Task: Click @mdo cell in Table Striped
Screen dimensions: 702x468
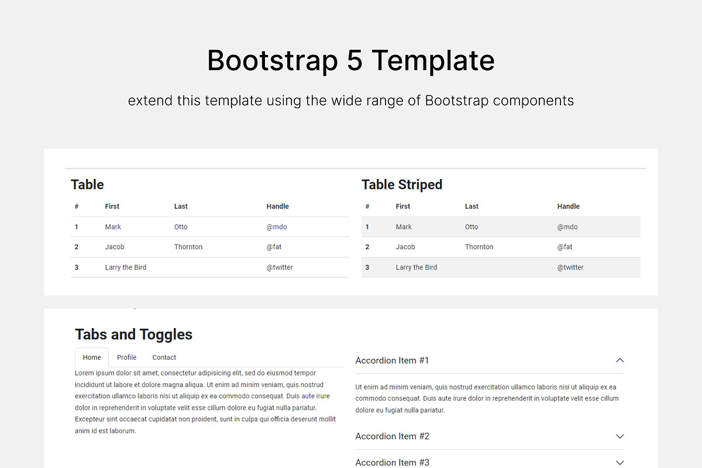Action: pyautogui.click(x=567, y=227)
